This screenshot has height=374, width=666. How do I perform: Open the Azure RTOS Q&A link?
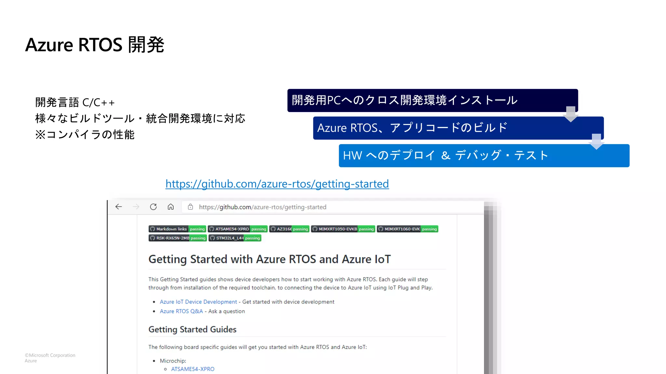[x=181, y=311]
